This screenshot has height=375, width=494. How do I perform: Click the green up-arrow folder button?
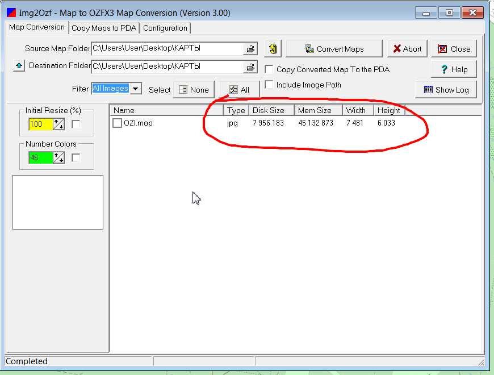[19, 66]
